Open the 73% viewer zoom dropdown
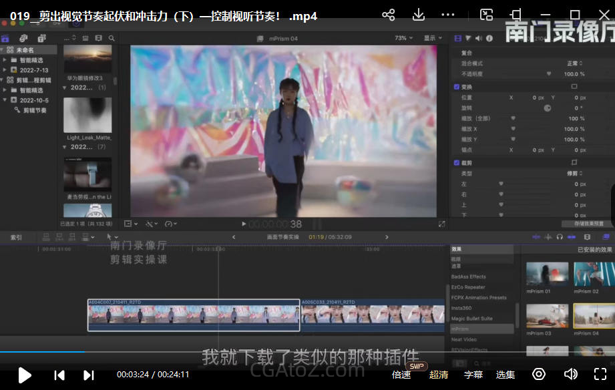The width and height of the screenshot is (615, 390). (402, 39)
